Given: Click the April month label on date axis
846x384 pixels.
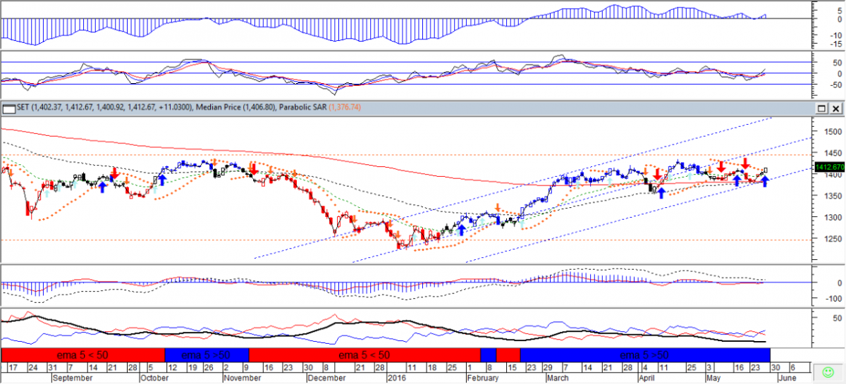Looking at the screenshot, I should pos(646,378).
